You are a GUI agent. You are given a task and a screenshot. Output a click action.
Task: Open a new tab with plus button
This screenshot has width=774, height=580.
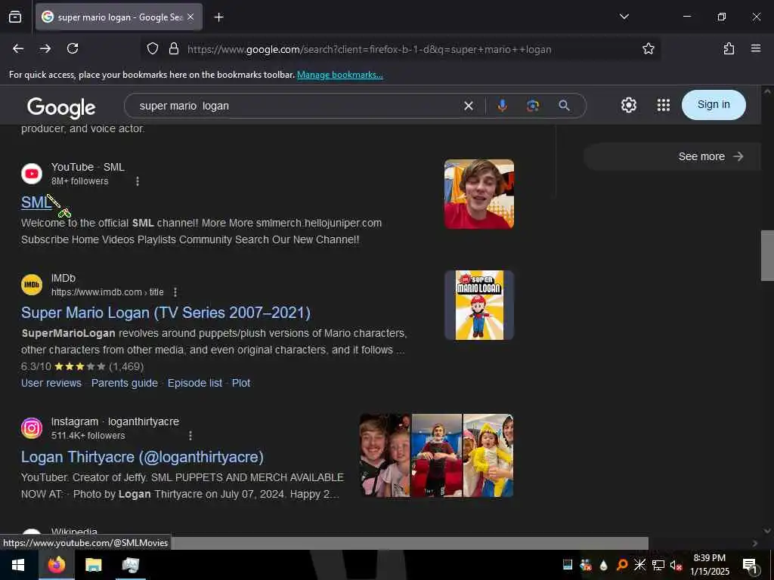[218, 17]
